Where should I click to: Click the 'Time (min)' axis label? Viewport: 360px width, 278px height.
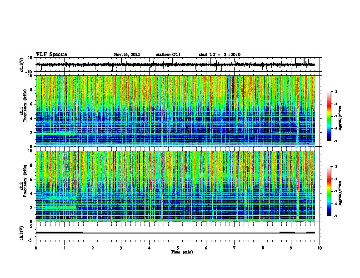click(182, 252)
